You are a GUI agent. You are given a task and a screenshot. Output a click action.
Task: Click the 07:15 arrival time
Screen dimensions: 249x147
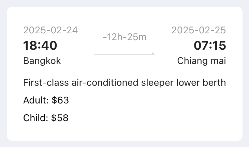[210, 45]
